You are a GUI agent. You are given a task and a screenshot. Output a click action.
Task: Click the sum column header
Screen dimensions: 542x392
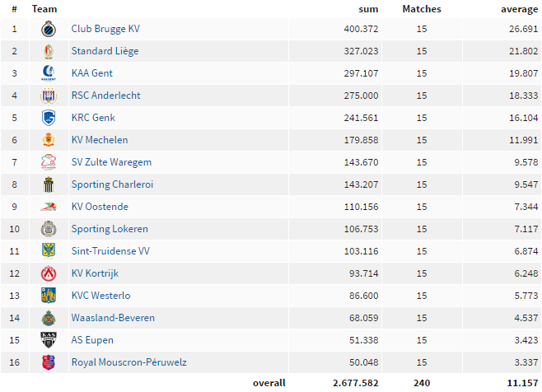tap(368, 9)
